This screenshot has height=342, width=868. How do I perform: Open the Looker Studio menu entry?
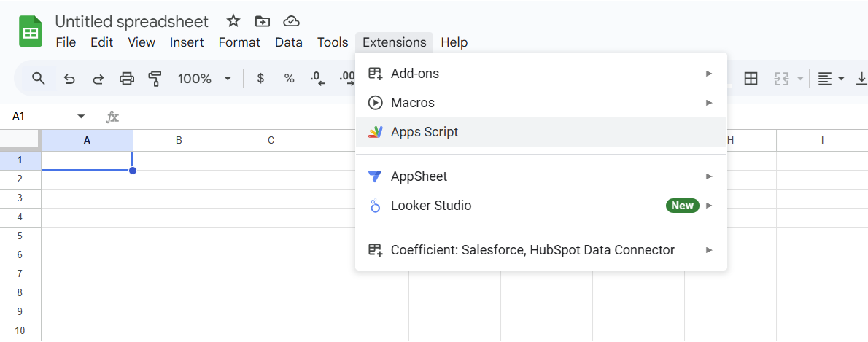[x=431, y=206]
